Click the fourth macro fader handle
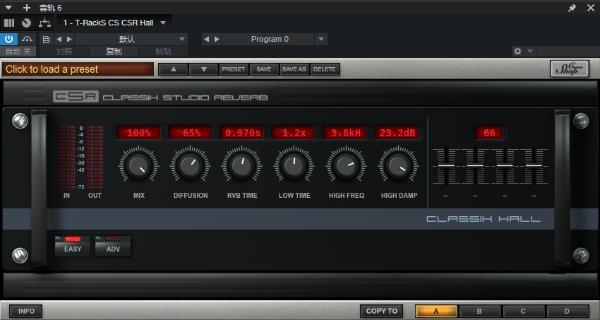The image size is (600, 320). pos(534,166)
